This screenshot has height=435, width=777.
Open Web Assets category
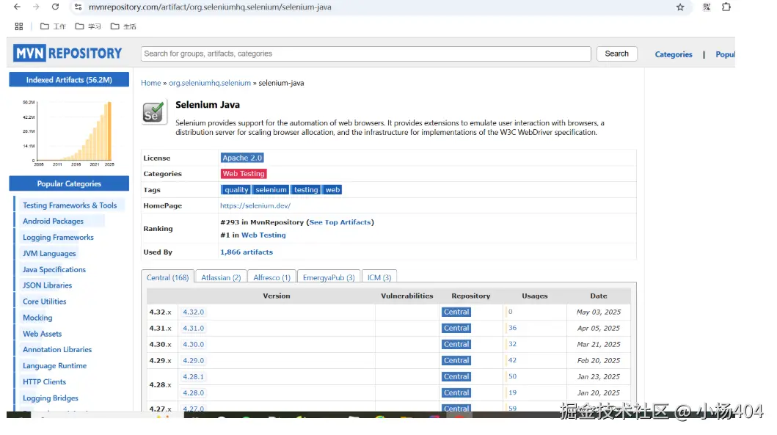click(42, 334)
